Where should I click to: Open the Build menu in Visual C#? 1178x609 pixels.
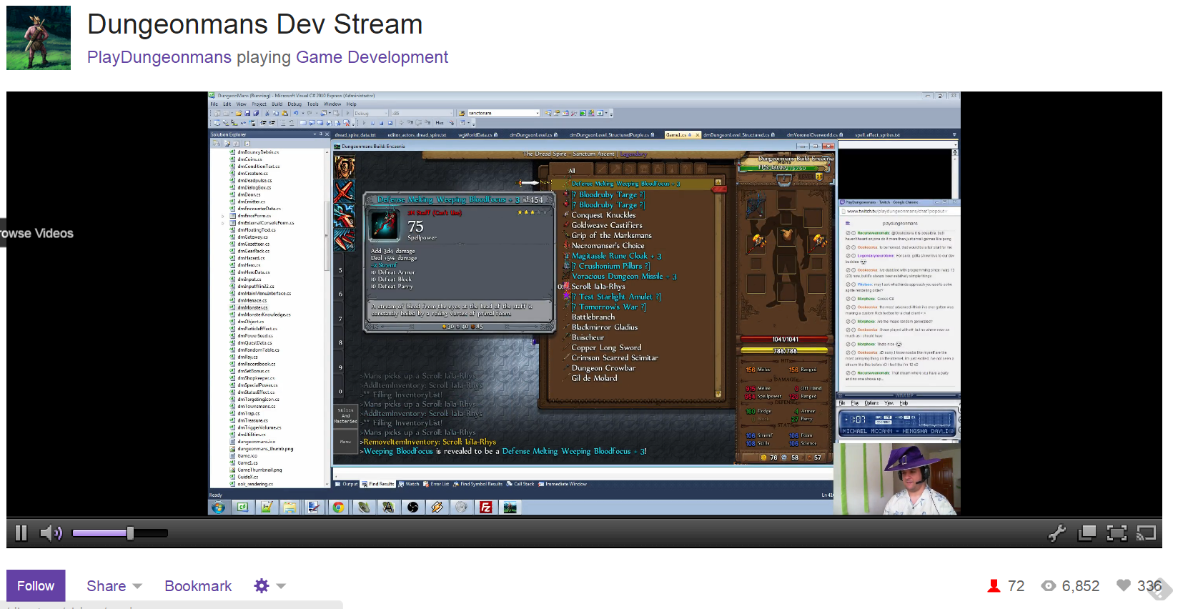277,104
